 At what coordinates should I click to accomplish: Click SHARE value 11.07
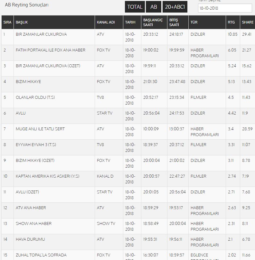pos(246,144)
